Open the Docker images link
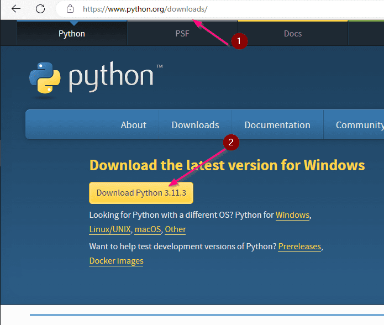This screenshot has width=384, height=325. [x=117, y=261]
